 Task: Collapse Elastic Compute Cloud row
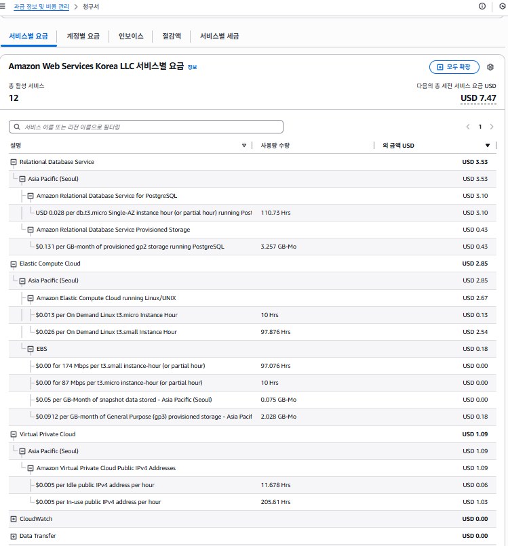coord(14,264)
